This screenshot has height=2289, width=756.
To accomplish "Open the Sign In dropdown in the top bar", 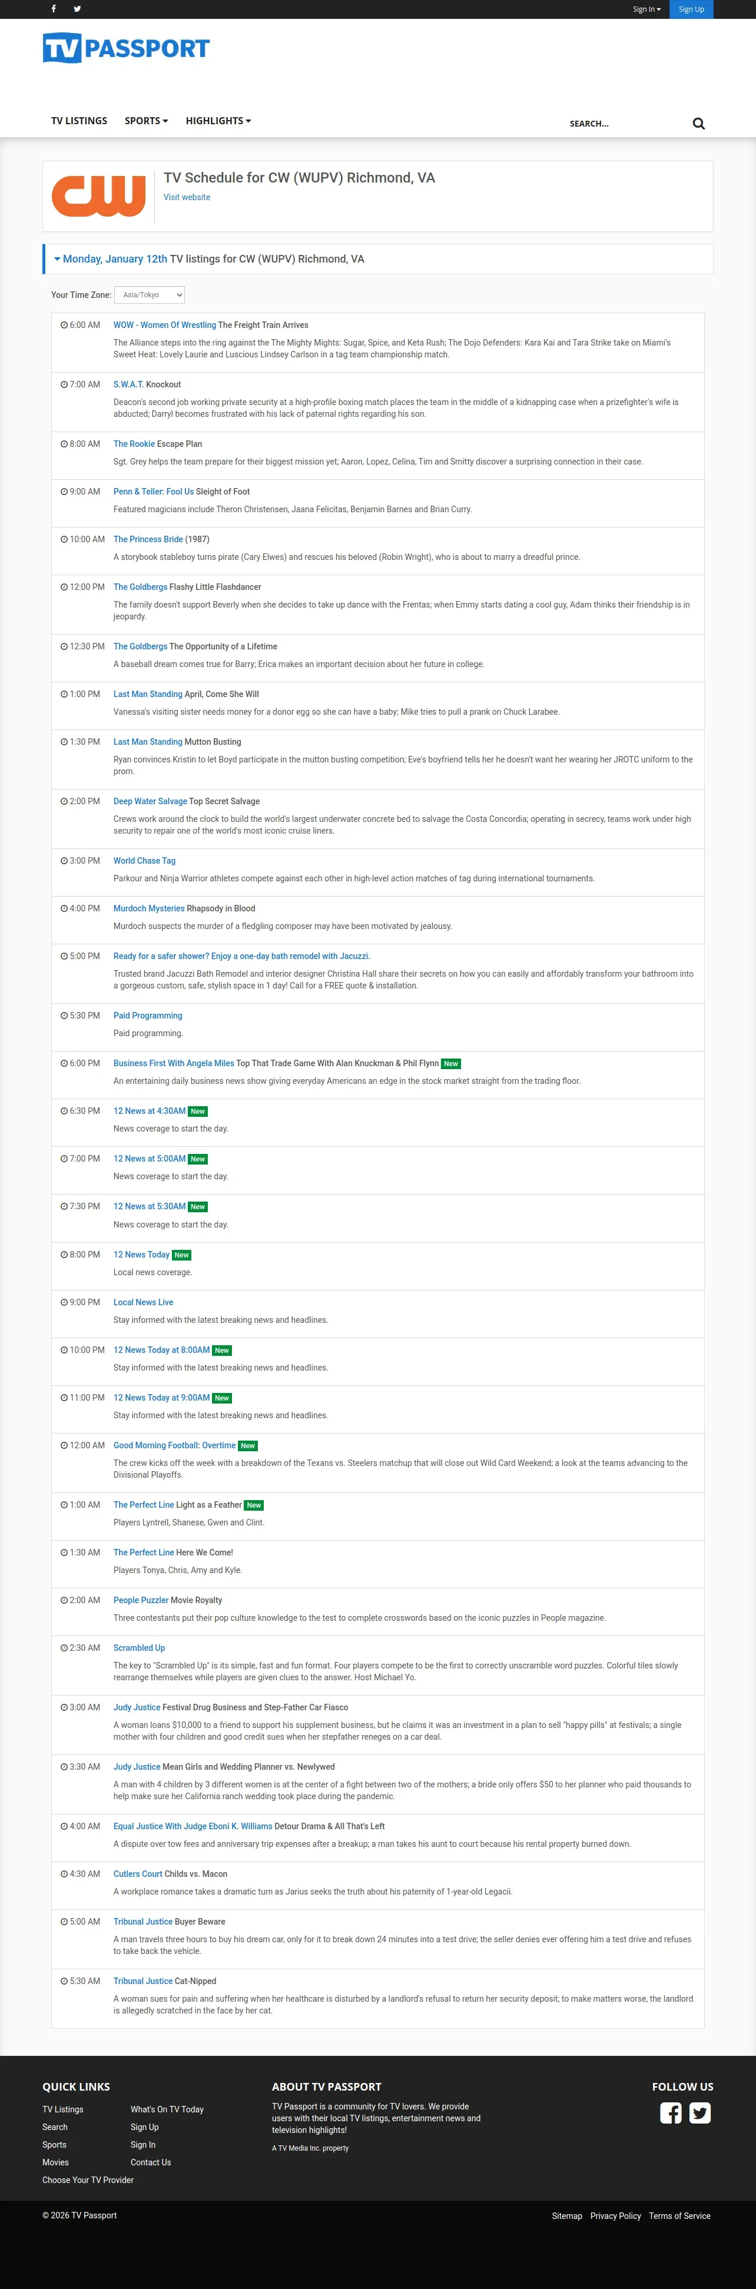I will tap(646, 9).
